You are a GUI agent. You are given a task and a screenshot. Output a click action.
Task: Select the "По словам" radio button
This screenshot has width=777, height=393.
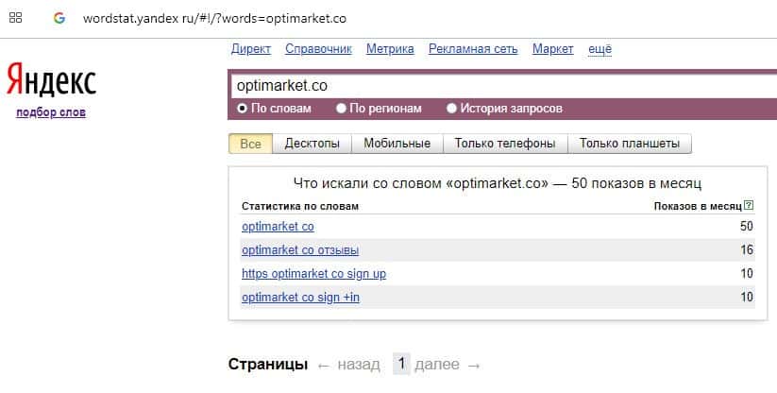(x=243, y=109)
